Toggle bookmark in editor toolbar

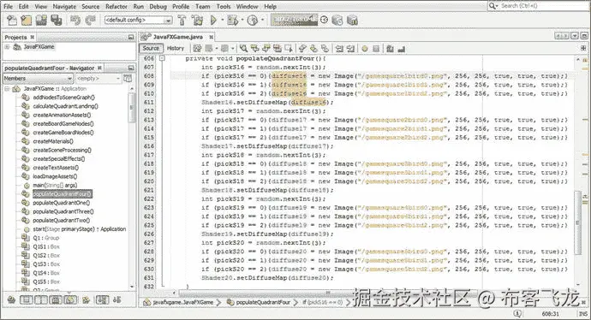[325, 48]
